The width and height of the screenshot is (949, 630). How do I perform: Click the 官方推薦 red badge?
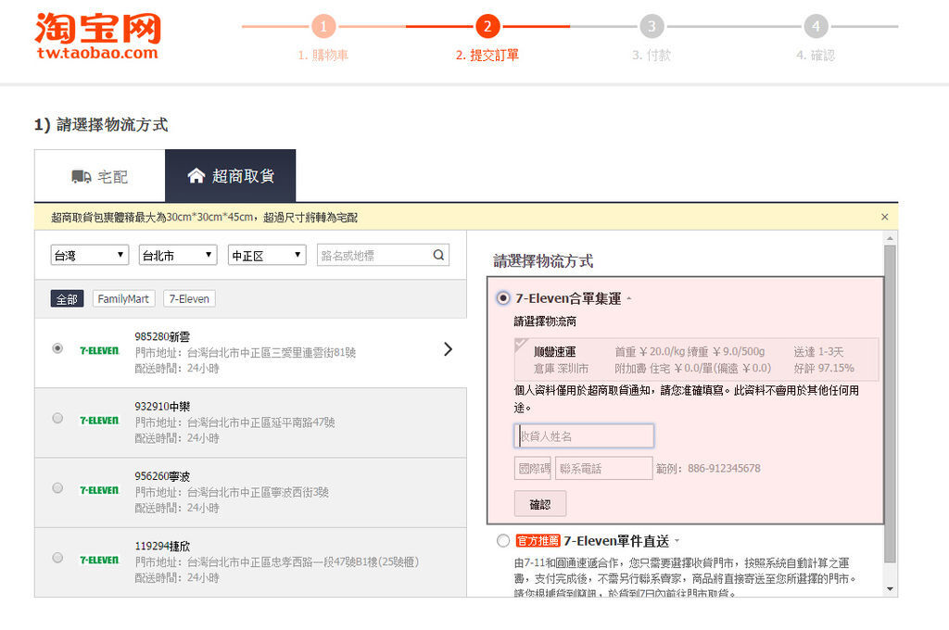coord(538,540)
